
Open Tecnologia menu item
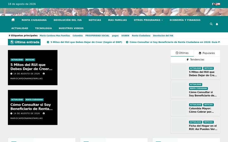(43, 28)
